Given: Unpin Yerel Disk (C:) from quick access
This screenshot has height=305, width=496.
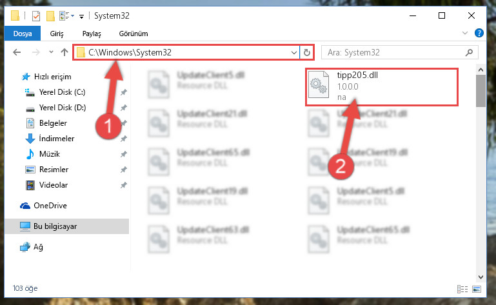Looking at the screenshot, I should [123, 92].
